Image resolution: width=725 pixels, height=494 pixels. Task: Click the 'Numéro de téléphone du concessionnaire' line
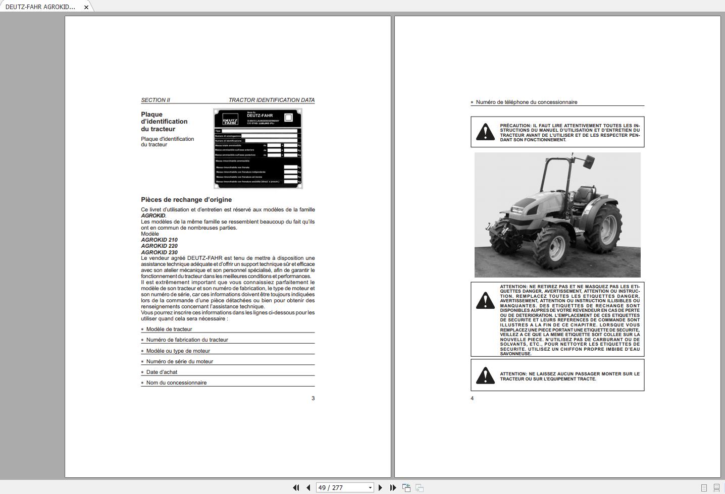[x=526, y=102]
